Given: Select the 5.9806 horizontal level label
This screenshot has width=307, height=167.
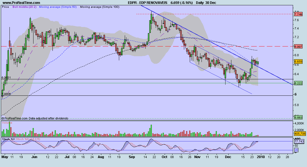Looking at the screenshot, I should coord(6,94).
